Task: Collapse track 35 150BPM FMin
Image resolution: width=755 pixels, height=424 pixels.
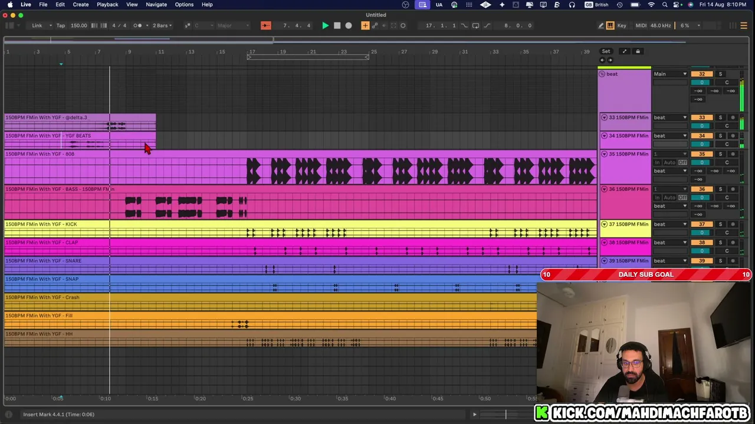Action: (604, 154)
